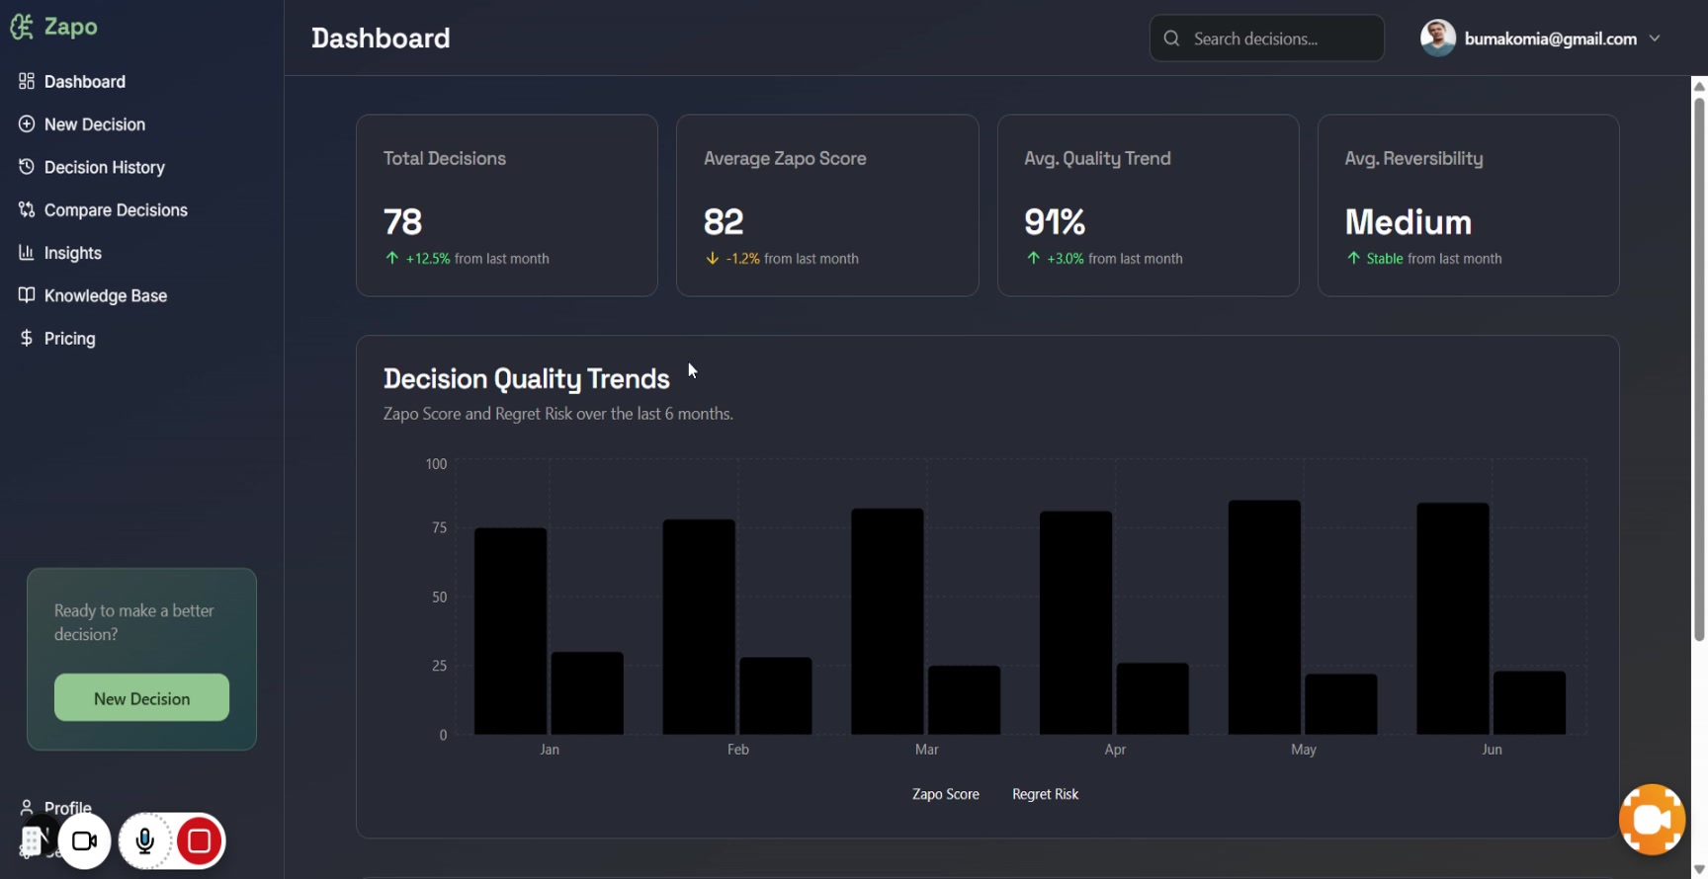Open Insights via the bar chart icon
The height and width of the screenshot is (879, 1708).
[x=27, y=253]
